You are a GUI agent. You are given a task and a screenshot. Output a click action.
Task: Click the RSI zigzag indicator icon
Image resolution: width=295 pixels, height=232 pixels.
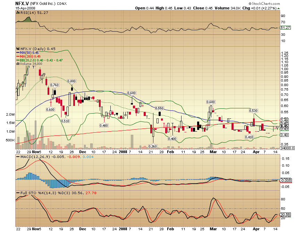pyautogui.click(x=18, y=12)
